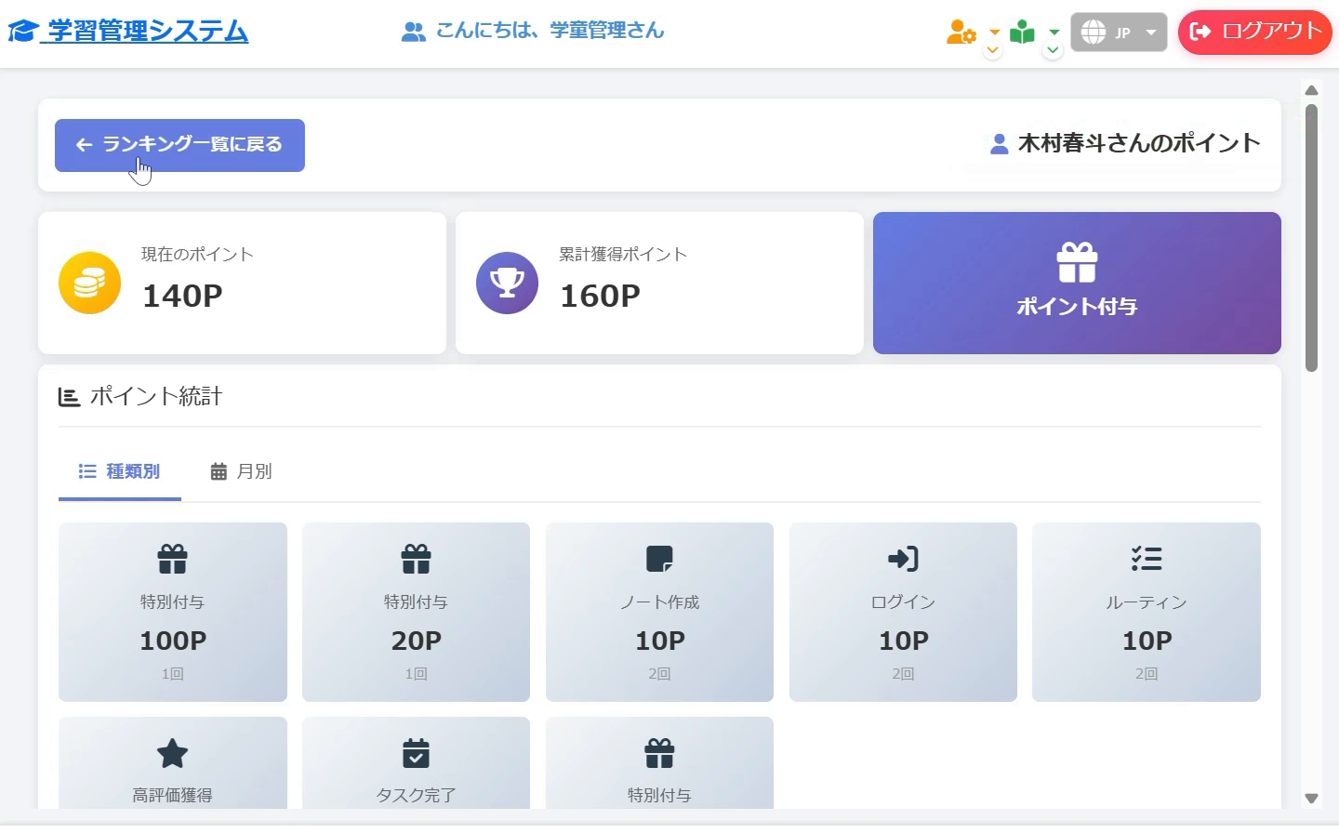Expand the green caret next to reader icon
This screenshot has width=1339, height=833.
point(1054,32)
